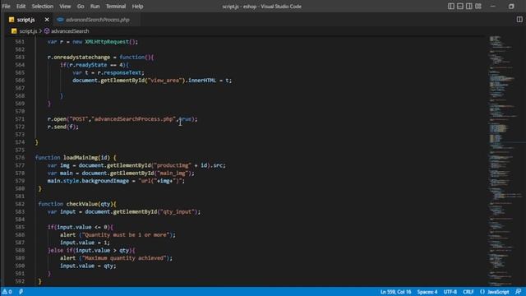The width and height of the screenshot is (526, 296).
Task: Click the advancedSearch function symbol icon in breadcrumb
Action: [x=47, y=31]
